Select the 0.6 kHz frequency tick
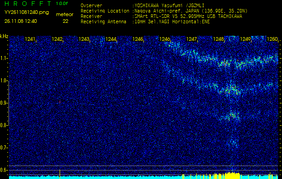The image size is (282, 179). tap(4, 170)
